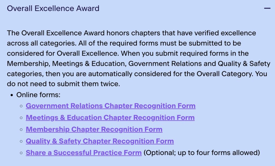Click the hollow bullet beside Meetings & Education link

21,118
